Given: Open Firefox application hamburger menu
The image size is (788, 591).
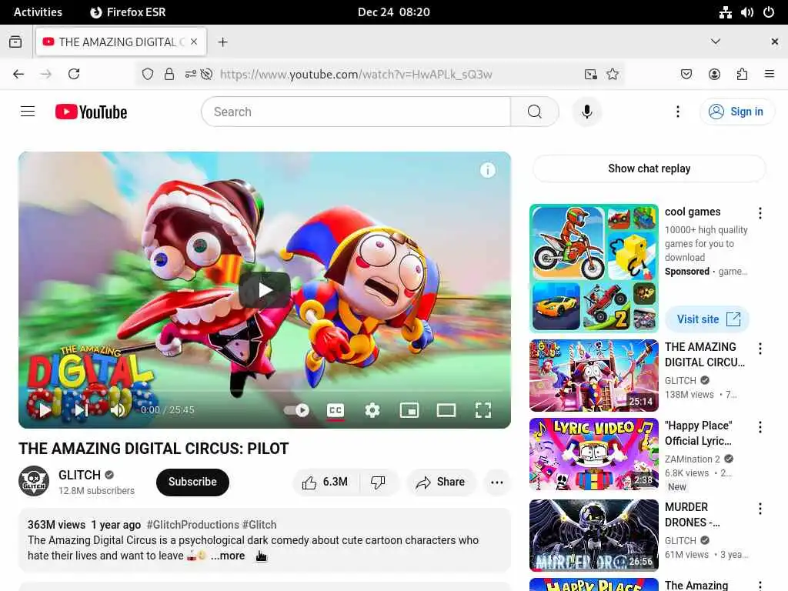Looking at the screenshot, I should click(x=769, y=75).
